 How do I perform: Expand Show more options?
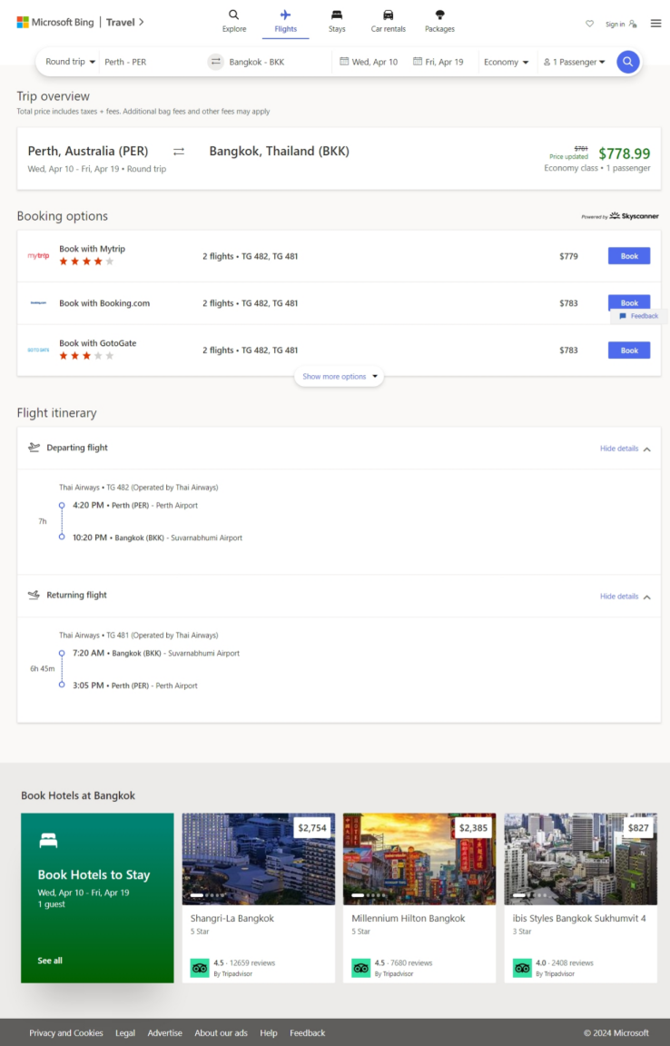point(339,376)
